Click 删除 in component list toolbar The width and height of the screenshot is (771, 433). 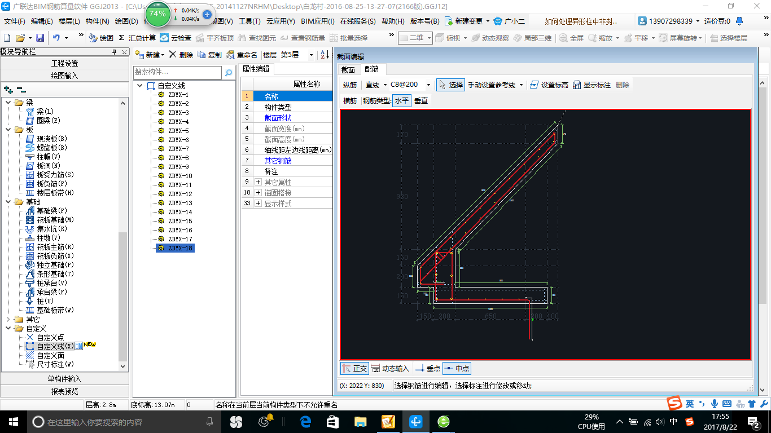coord(181,55)
